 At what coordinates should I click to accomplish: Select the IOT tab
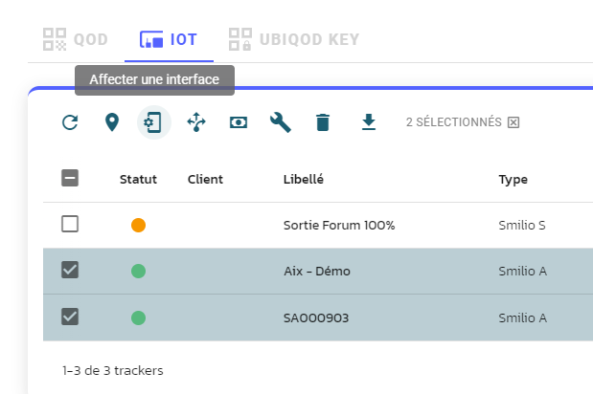(169, 39)
